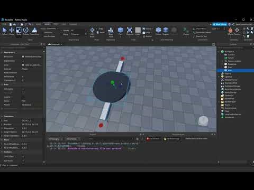Collapse the Appearance properties section

tap(2, 52)
